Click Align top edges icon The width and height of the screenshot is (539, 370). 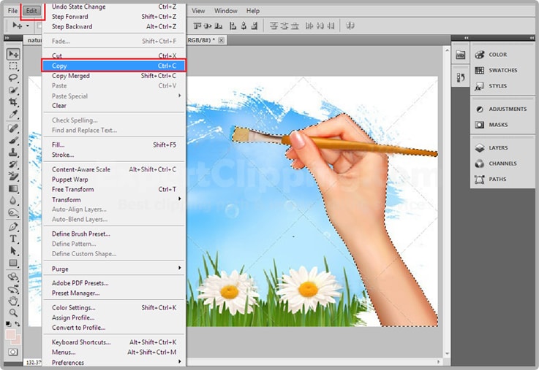[197, 26]
